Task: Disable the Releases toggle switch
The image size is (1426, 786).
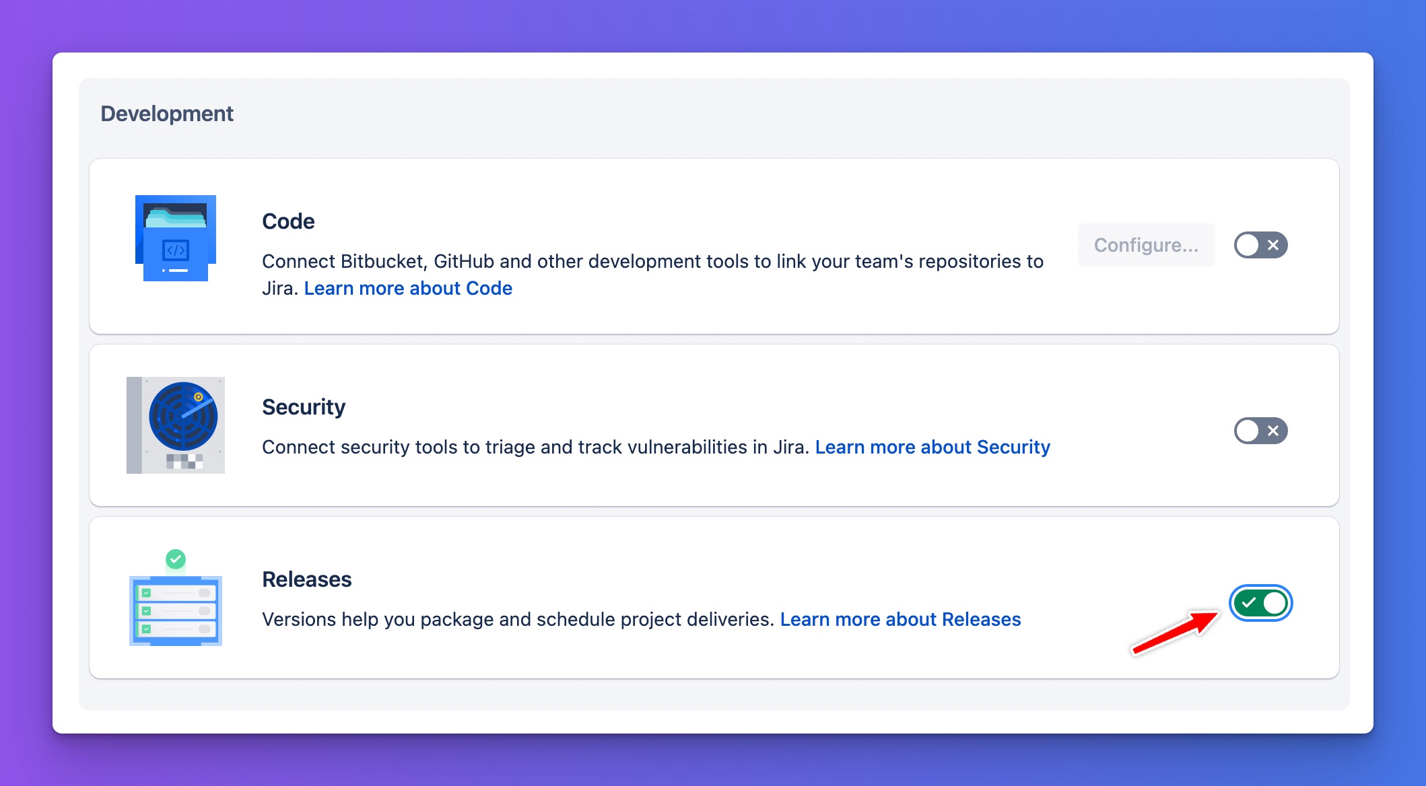Action: [1260, 603]
